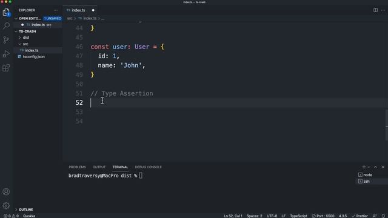388x218 pixels.
Task: Click the split editor right icon
Action: 375,10
